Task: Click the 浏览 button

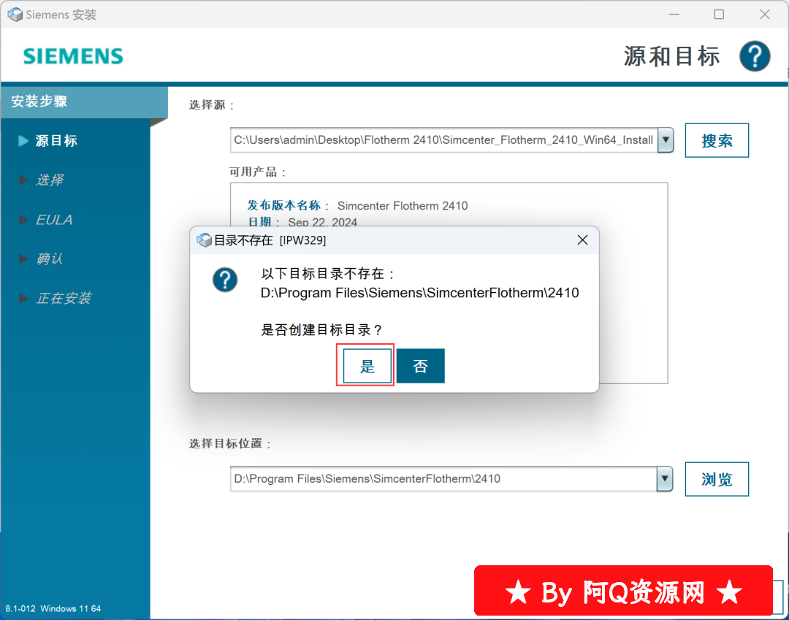Action: 717,479
